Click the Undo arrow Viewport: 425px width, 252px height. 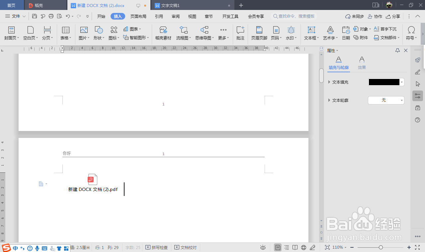click(68, 16)
